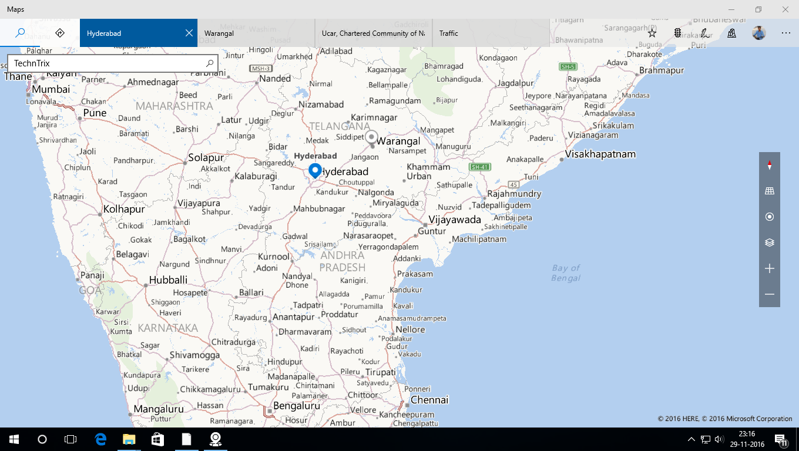Click the Solapur city label

pyautogui.click(x=206, y=158)
